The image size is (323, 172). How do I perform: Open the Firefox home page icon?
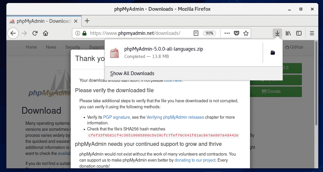pyautogui.click(x=46, y=33)
